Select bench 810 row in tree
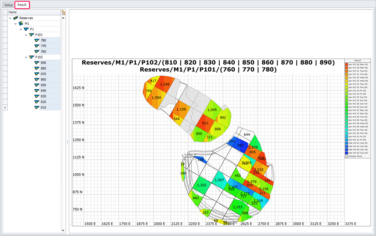 (x=44, y=108)
